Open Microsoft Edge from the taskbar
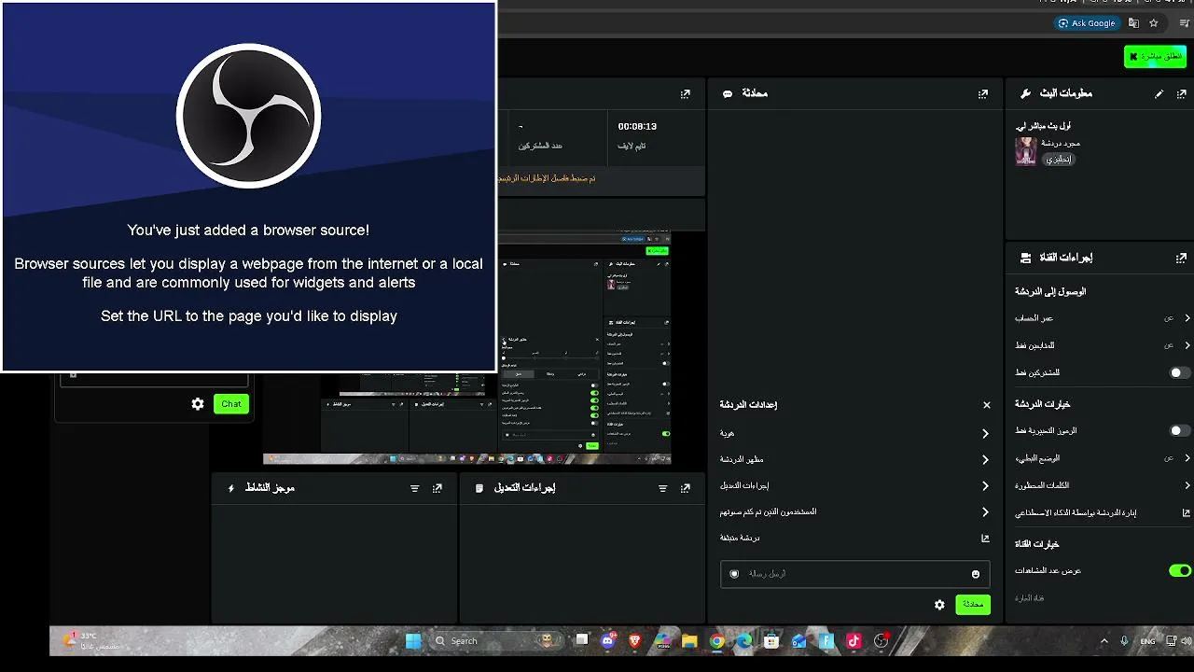1194x672 pixels. 743,641
